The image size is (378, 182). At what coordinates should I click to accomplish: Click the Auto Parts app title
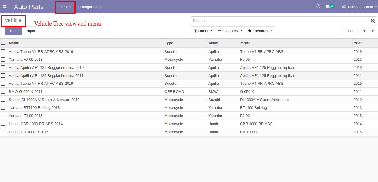29,7
